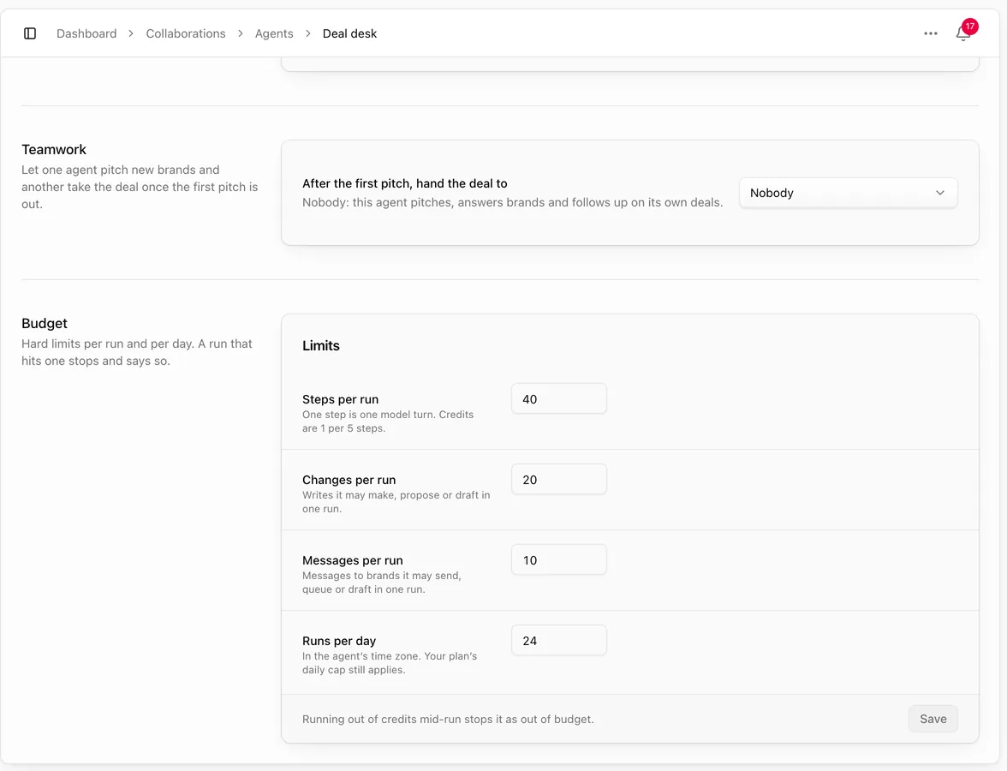The width and height of the screenshot is (1007, 771).
Task: Go to Dashboard breadcrumb
Action: point(86,33)
